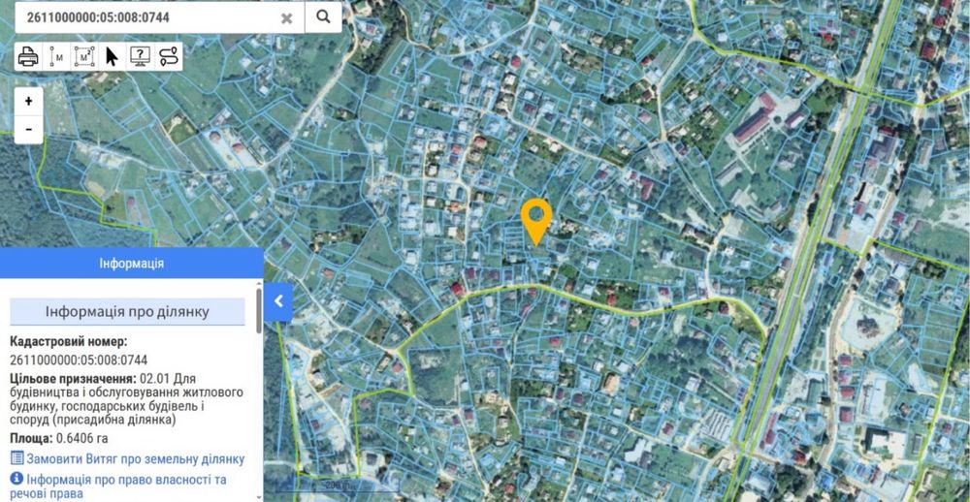Screen dimensions: 970x502
Task: Zoom in on the map
Action: pyautogui.click(x=28, y=102)
